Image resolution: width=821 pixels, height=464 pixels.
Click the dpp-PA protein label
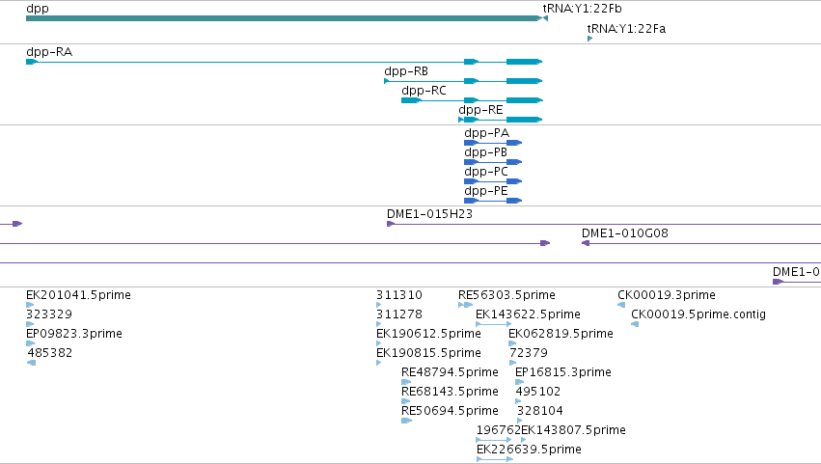pos(486,133)
